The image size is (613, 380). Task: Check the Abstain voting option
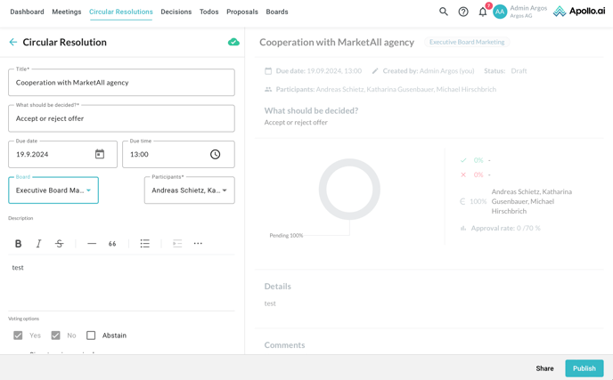point(91,336)
